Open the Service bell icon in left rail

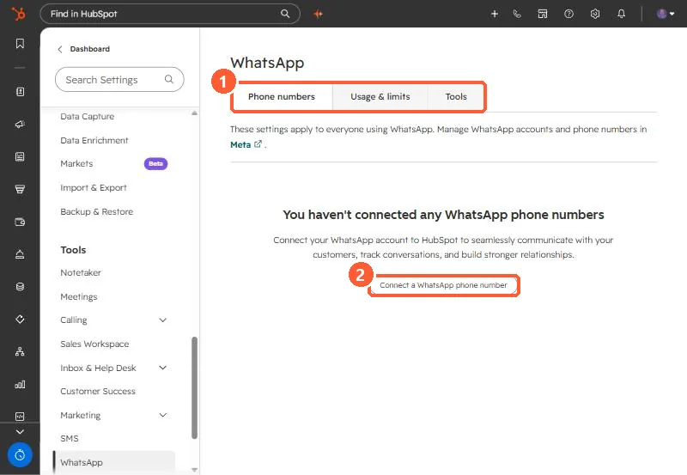[20, 254]
